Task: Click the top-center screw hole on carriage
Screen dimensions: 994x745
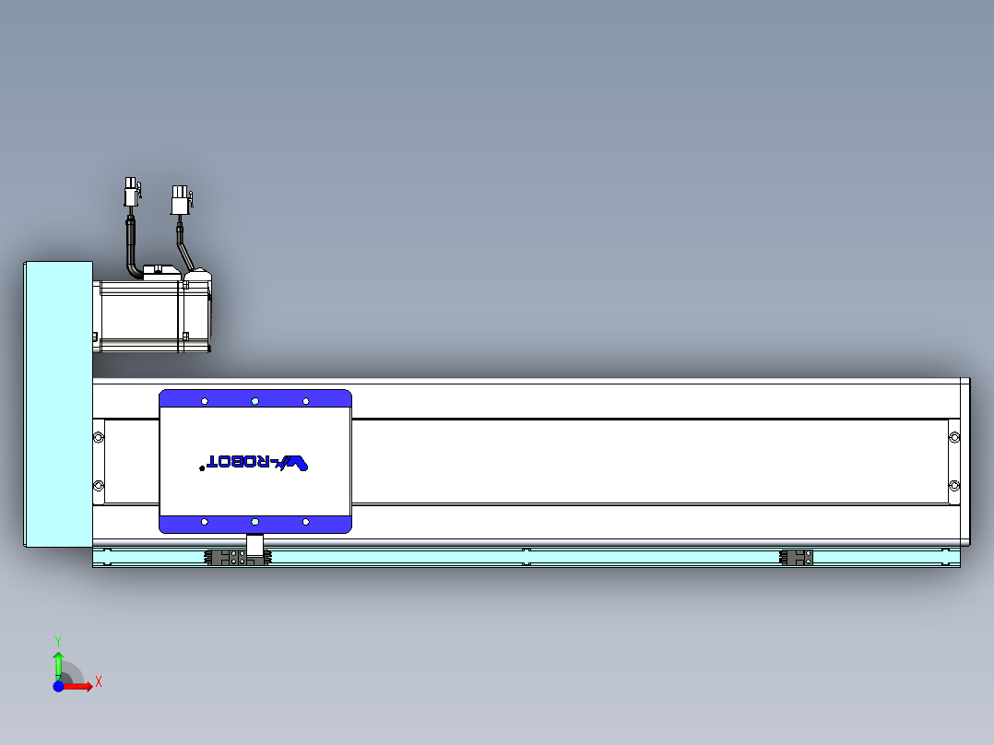Action: click(x=255, y=401)
